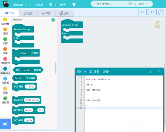Click the 123 value field
The width and height of the screenshot is (166, 132).
coord(41,110)
